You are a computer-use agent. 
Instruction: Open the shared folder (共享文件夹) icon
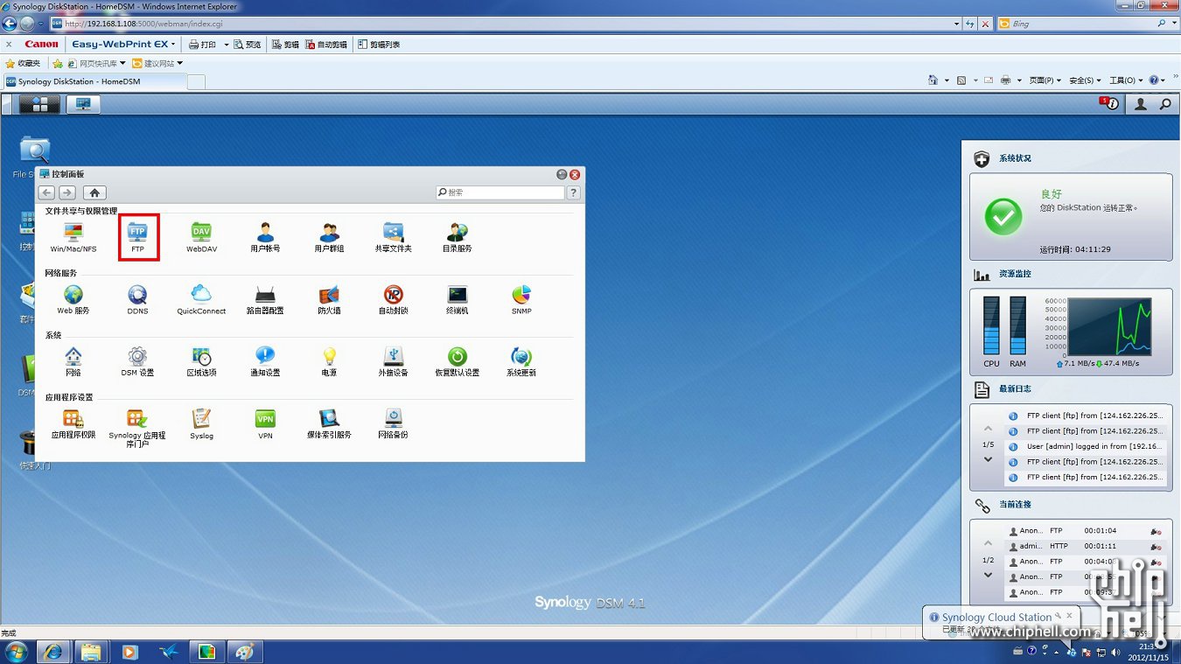coord(393,237)
